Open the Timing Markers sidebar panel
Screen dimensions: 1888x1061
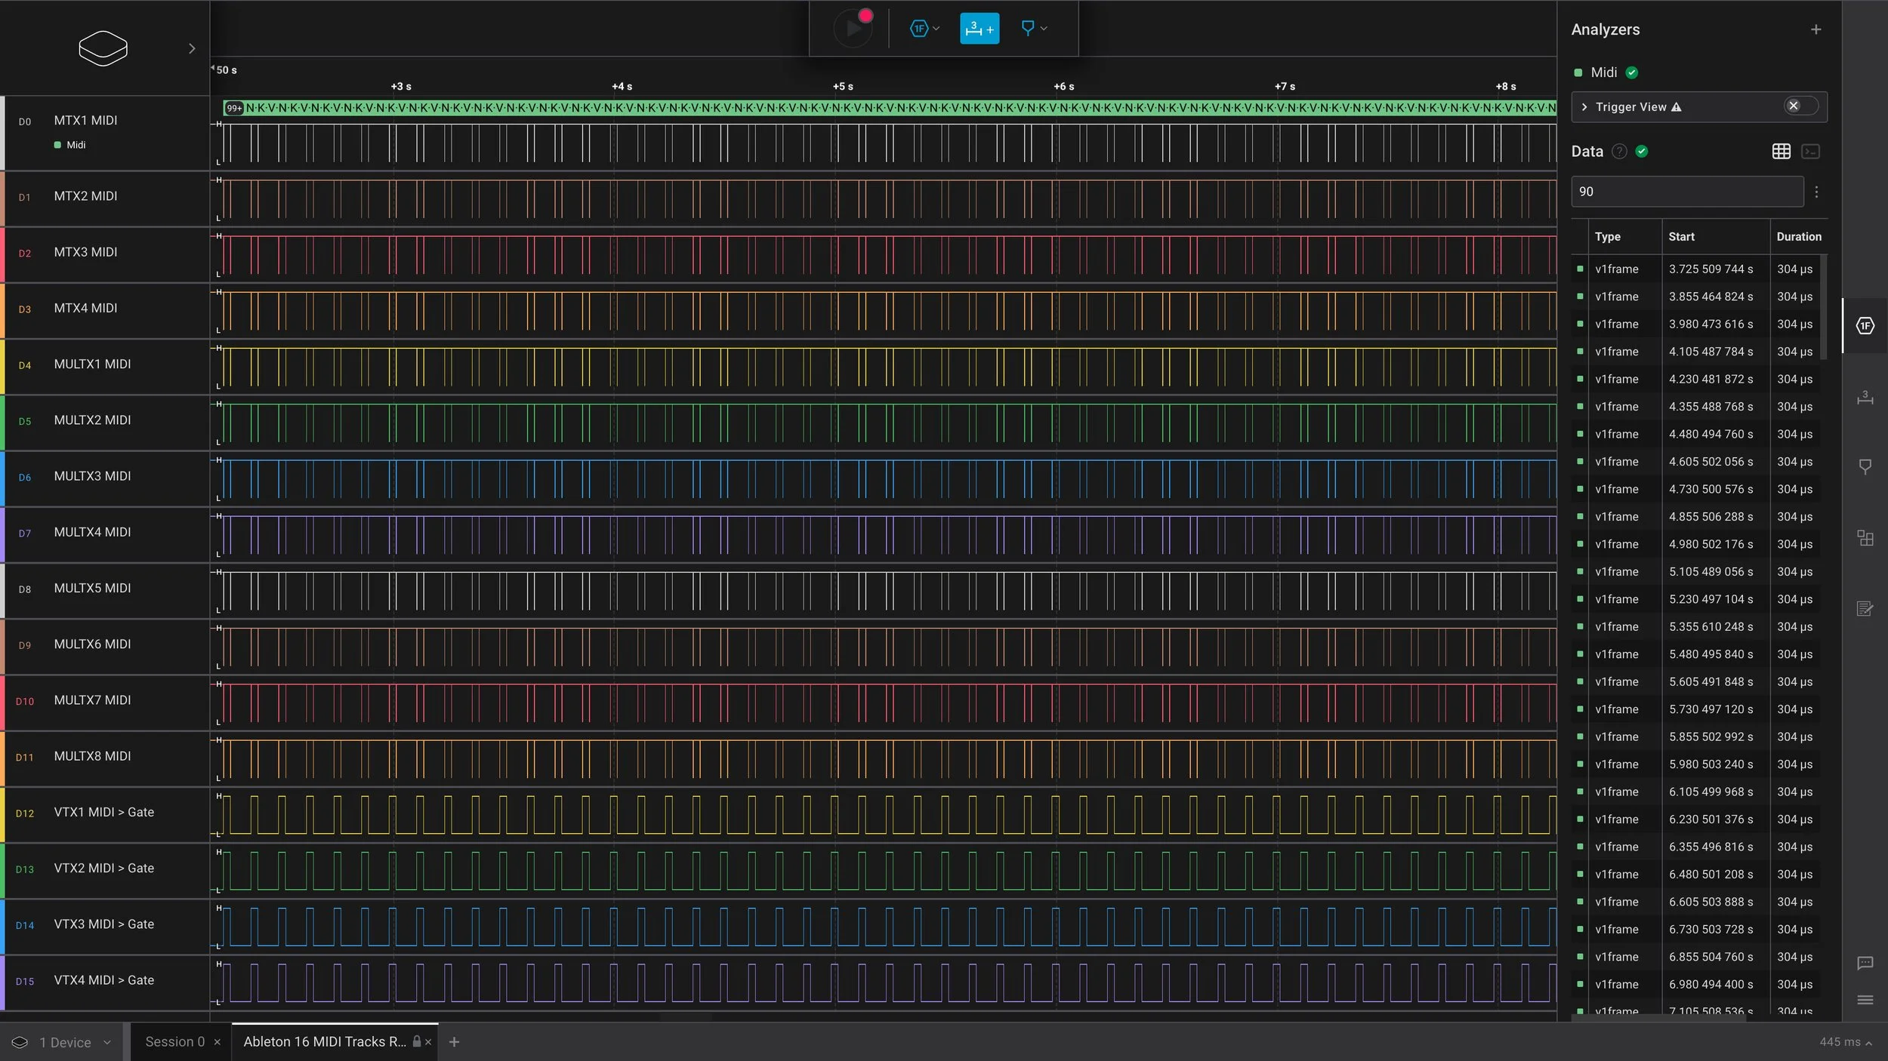(1865, 467)
